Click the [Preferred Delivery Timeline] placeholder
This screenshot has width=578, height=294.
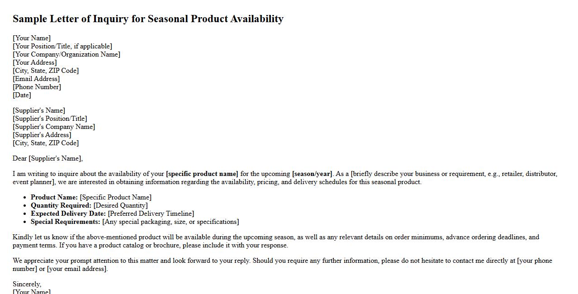(151, 213)
